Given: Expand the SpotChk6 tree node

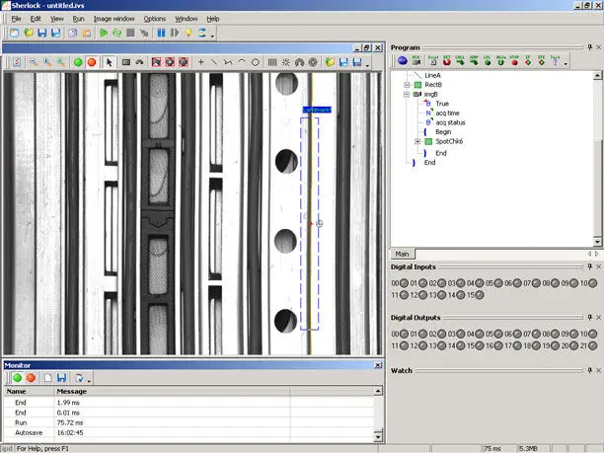Looking at the screenshot, I should pyautogui.click(x=418, y=142).
